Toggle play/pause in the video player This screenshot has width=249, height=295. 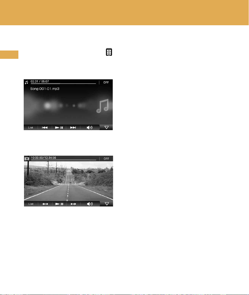click(59, 204)
